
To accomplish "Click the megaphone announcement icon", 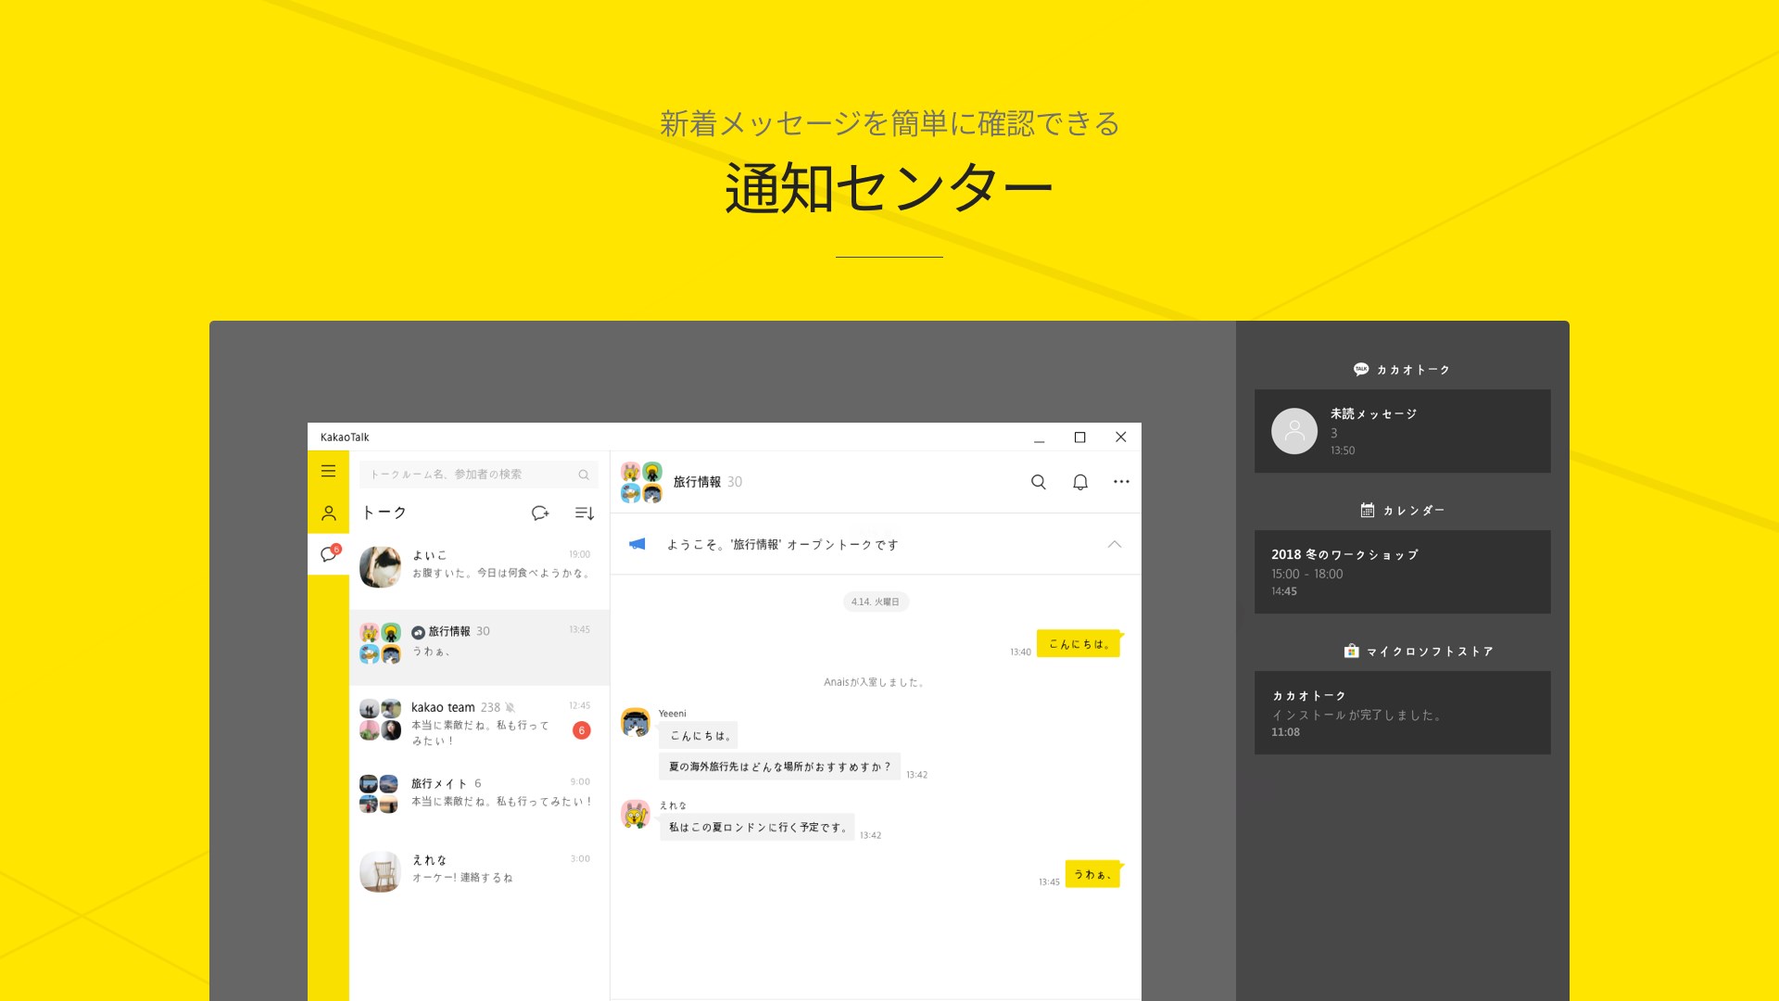I will pyautogui.click(x=637, y=545).
